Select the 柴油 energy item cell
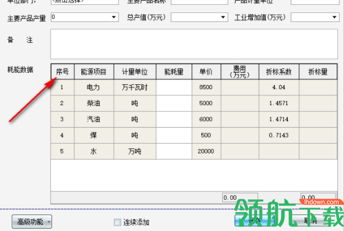 pyautogui.click(x=94, y=103)
